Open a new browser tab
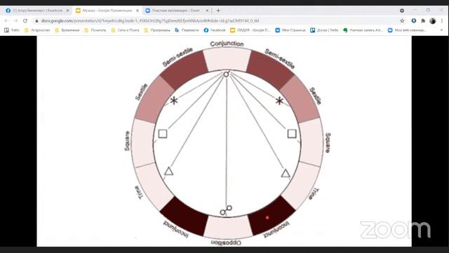This screenshot has height=253, width=449. (218, 11)
